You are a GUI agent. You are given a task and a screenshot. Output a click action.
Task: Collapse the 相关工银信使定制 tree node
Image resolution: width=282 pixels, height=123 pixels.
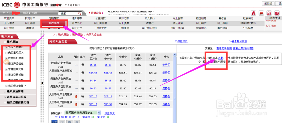[5, 103]
